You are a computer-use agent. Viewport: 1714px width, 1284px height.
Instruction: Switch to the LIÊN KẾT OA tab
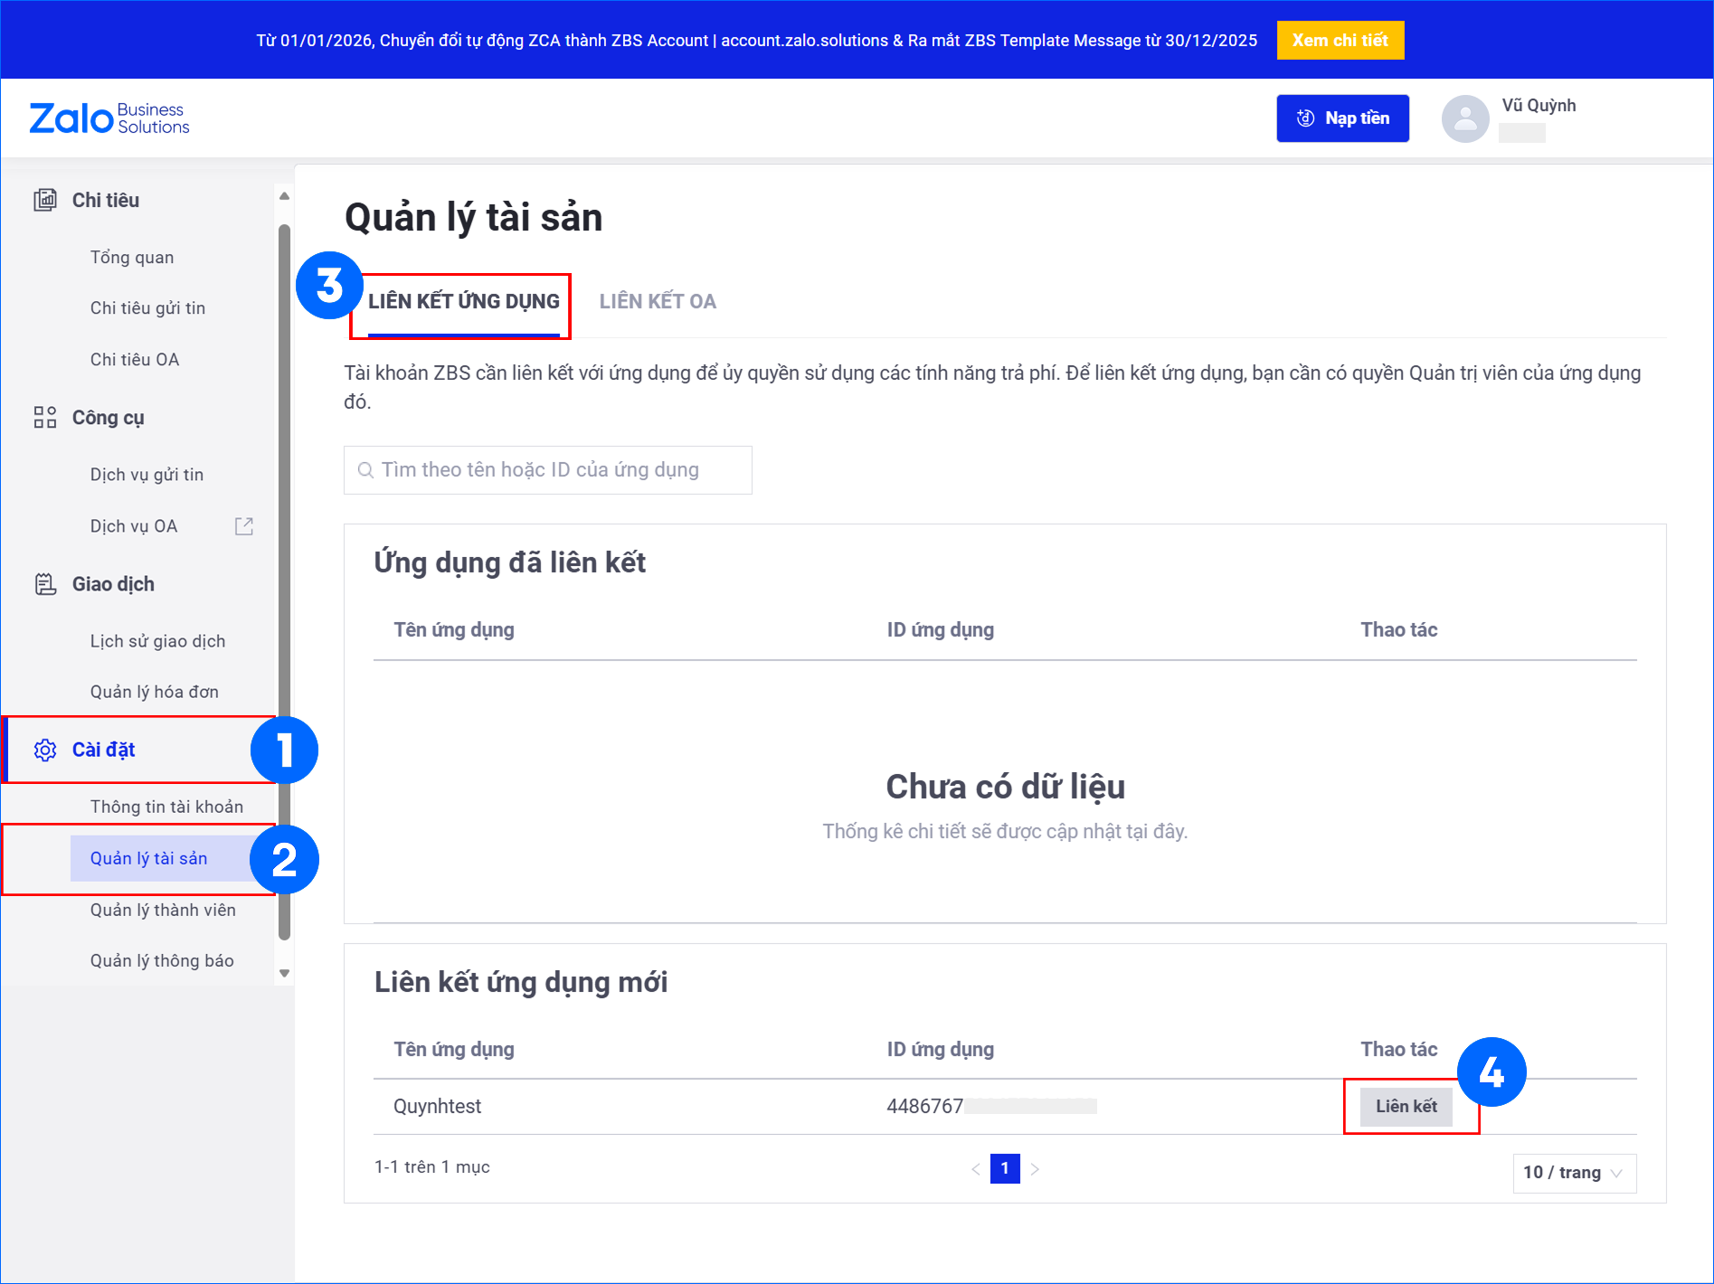click(x=658, y=301)
